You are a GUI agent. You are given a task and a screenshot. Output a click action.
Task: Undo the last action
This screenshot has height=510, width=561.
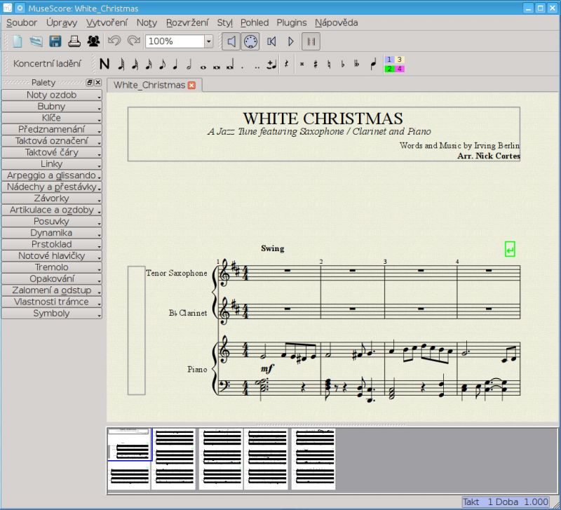[x=114, y=41]
